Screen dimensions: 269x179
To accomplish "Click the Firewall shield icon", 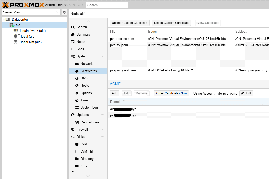I will 73,130.
